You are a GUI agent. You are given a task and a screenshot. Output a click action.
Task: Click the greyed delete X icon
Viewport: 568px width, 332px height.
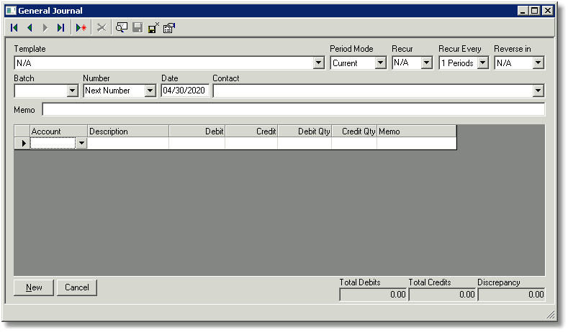tap(102, 27)
